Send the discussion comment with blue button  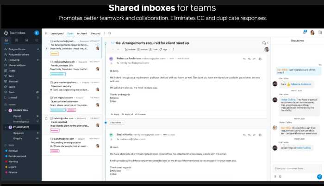[x=319, y=176]
